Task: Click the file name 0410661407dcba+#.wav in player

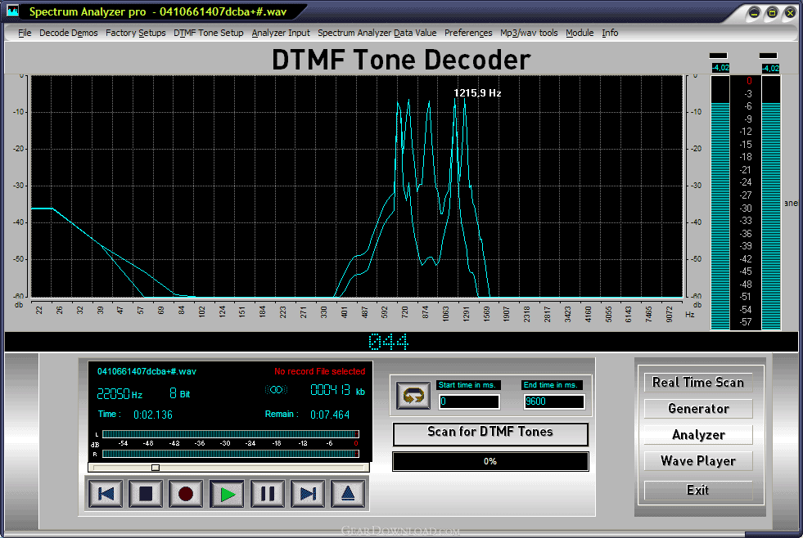Action: tap(147, 371)
